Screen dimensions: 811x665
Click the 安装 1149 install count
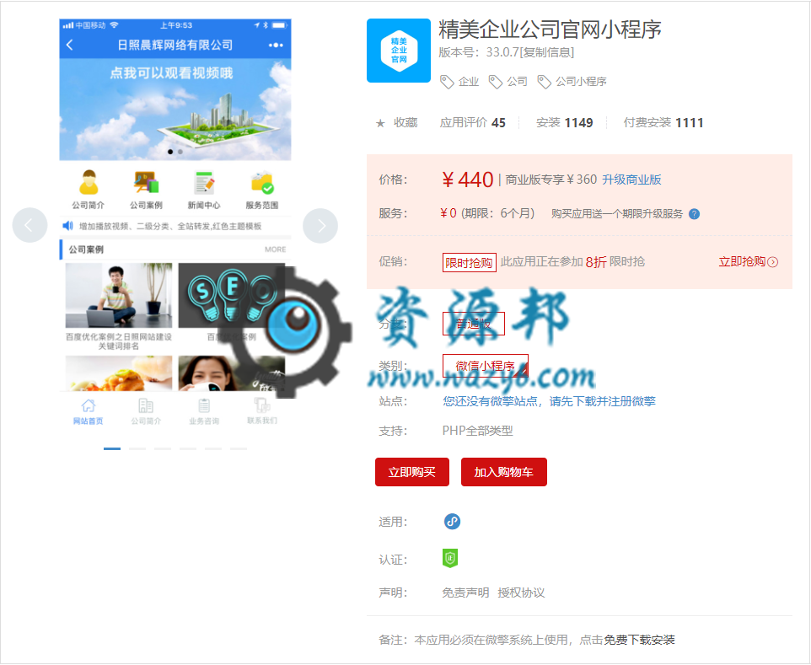[x=564, y=123]
